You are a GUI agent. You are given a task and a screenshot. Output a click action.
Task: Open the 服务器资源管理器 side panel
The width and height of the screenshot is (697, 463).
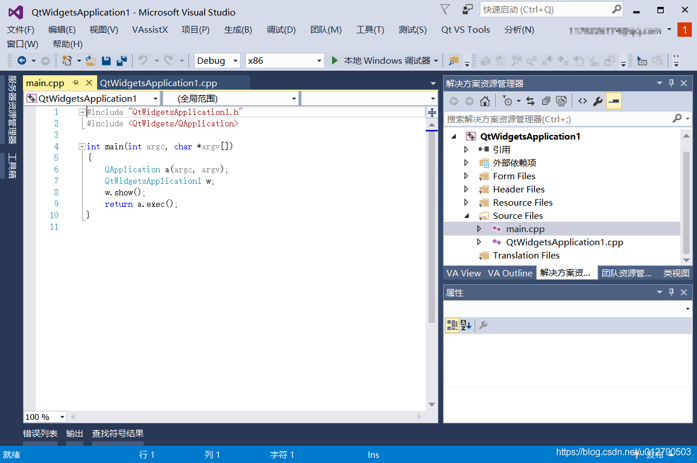(x=11, y=110)
